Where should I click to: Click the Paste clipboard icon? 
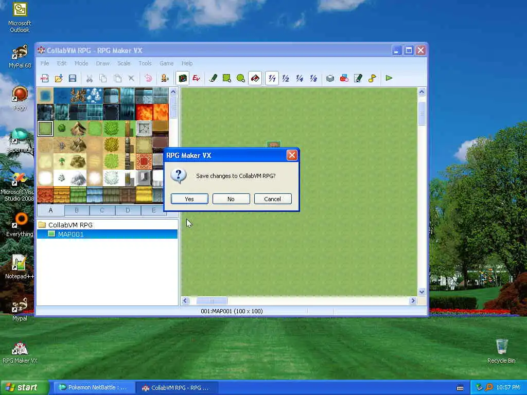point(117,78)
